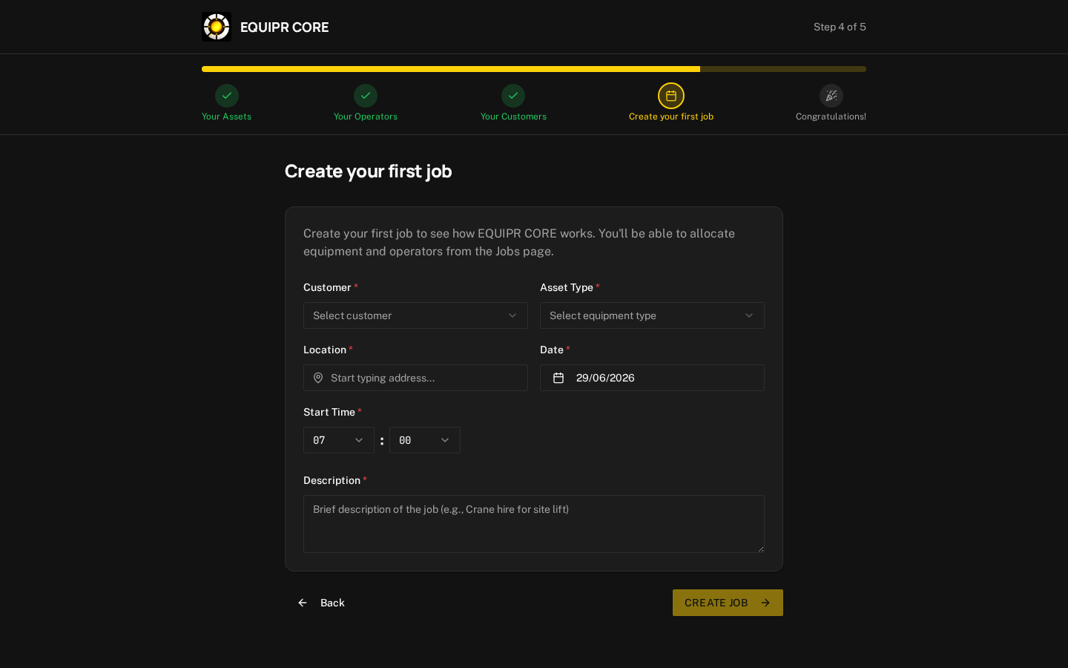Click the Create your first job step label
The height and width of the screenshot is (668, 1068).
tap(671, 117)
